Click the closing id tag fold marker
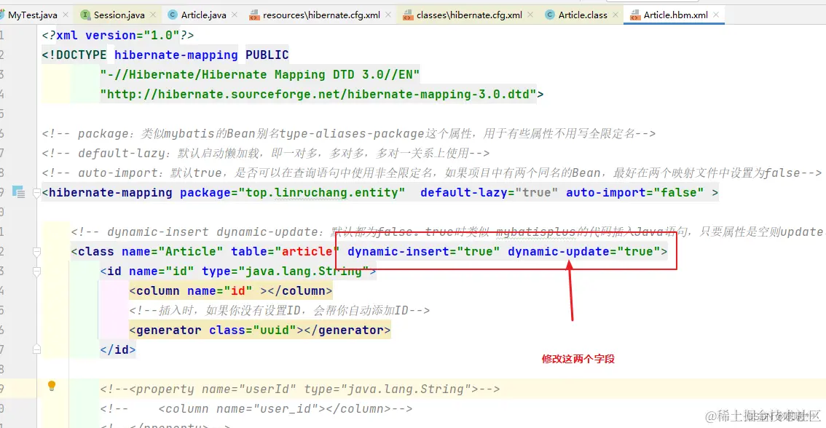This screenshot has width=826, height=428. pos(37,349)
